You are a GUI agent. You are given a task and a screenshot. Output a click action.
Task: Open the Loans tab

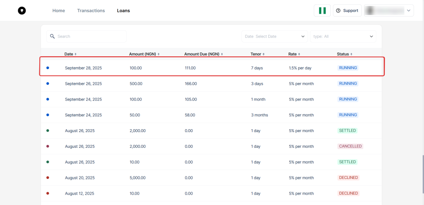click(x=123, y=11)
